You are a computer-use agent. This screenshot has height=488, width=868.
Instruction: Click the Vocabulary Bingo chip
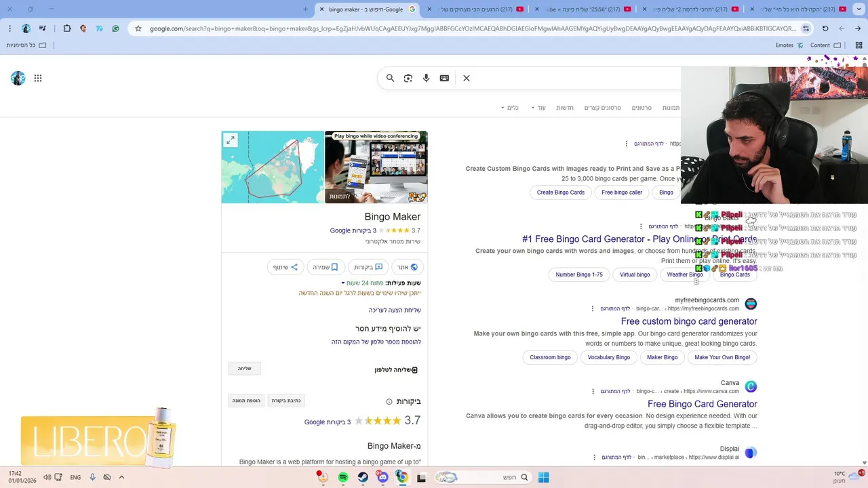609,357
